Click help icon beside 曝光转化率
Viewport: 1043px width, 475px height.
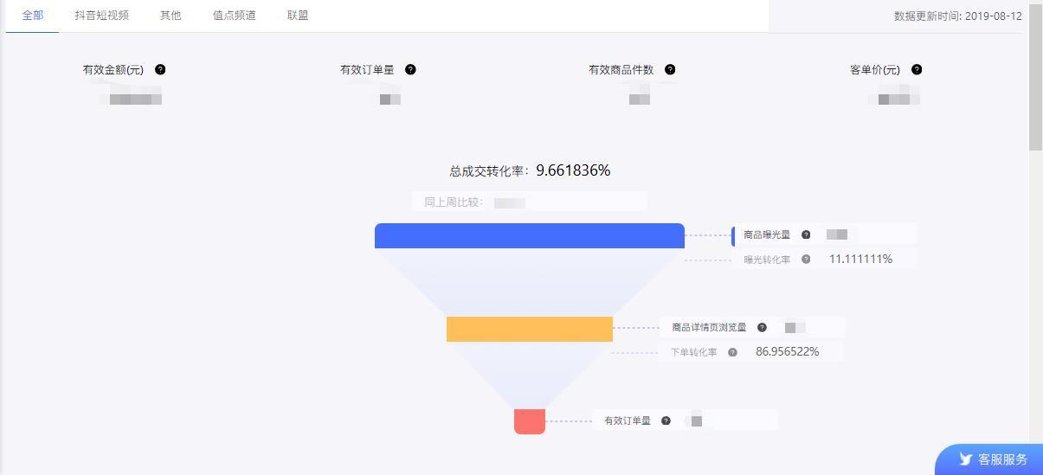(x=806, y=259)
